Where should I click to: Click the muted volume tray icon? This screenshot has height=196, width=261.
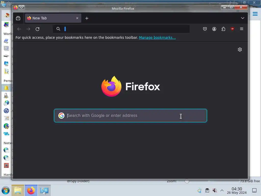(215, 190)
